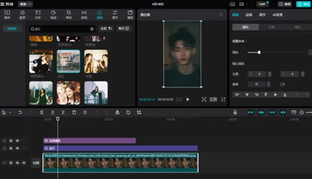
Task: Click the Y position input field
Action: [290, 74]
